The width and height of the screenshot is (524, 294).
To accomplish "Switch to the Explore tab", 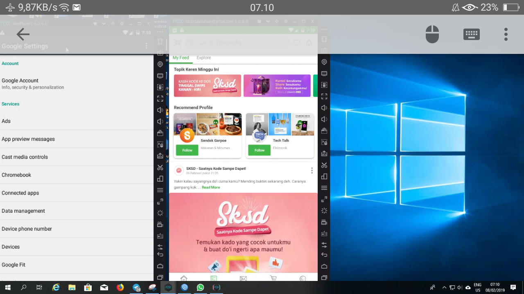I will [203, 58].
